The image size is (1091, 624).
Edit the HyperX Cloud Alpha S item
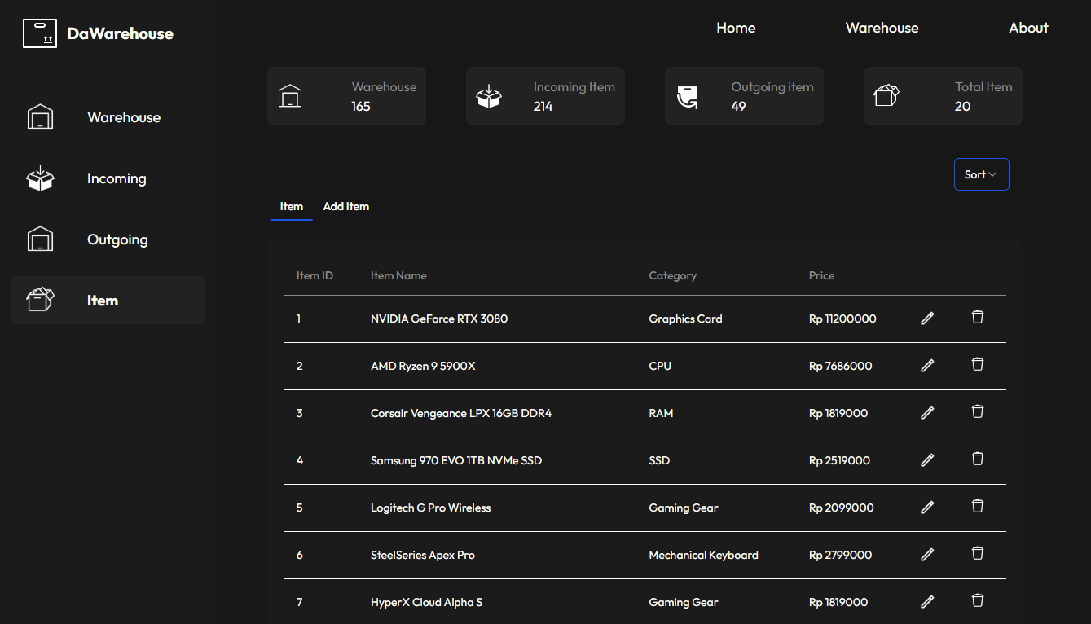(926, 602)
